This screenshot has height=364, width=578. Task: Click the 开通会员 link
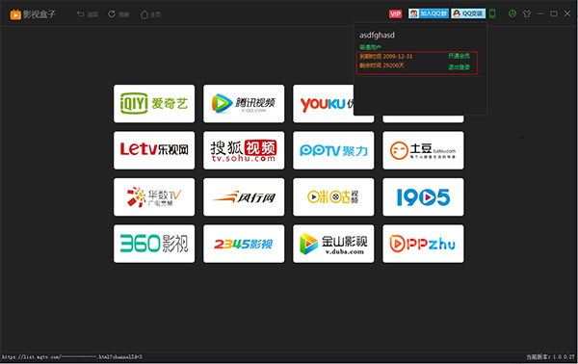coord(459,56)
